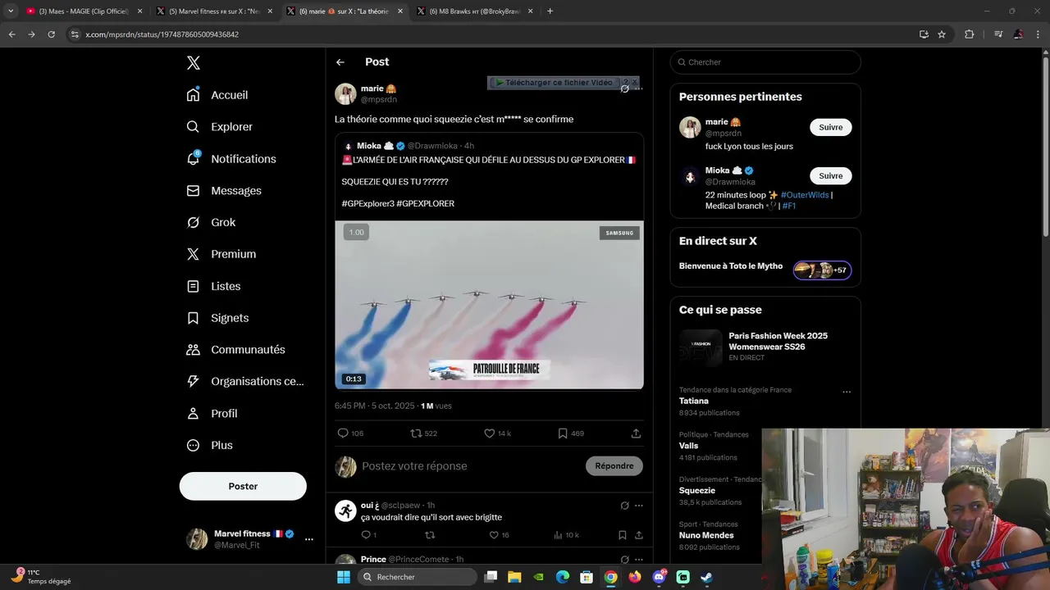Screen dimensions: 1050x590
Task: Open Explorer in sidebar
Action: [x=220, y=127]
